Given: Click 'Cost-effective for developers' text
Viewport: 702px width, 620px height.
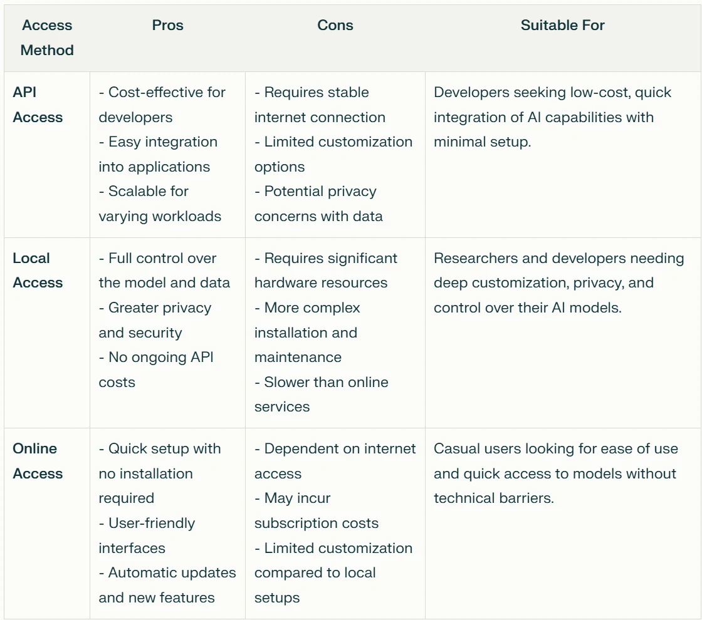Looking at the screenshot, I should [162, 105].
